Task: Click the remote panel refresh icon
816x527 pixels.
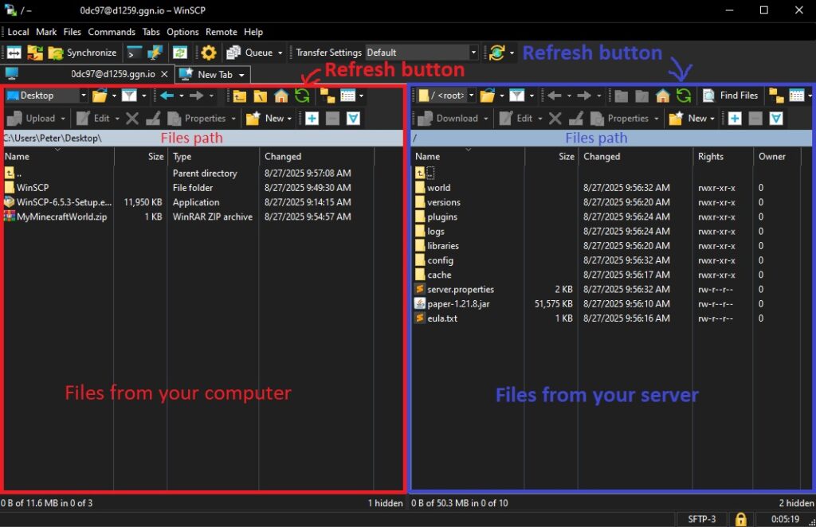Action: coord(683,96)
